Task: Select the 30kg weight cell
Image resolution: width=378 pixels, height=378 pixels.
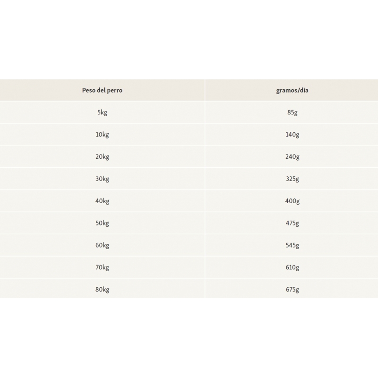Action: coord(102,179)
